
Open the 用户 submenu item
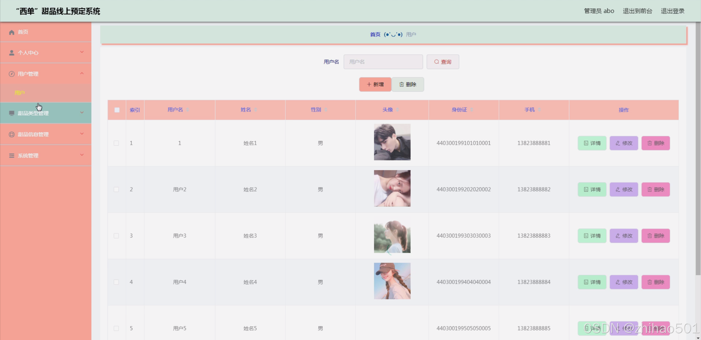19,93
